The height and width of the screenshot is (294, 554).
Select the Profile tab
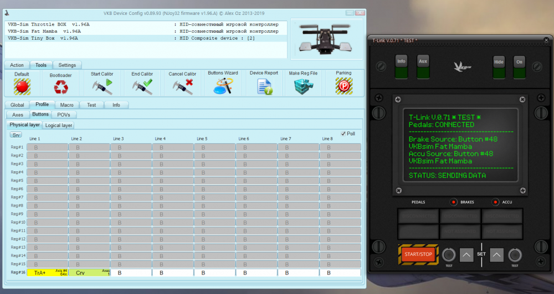click(x=42, y=104)
